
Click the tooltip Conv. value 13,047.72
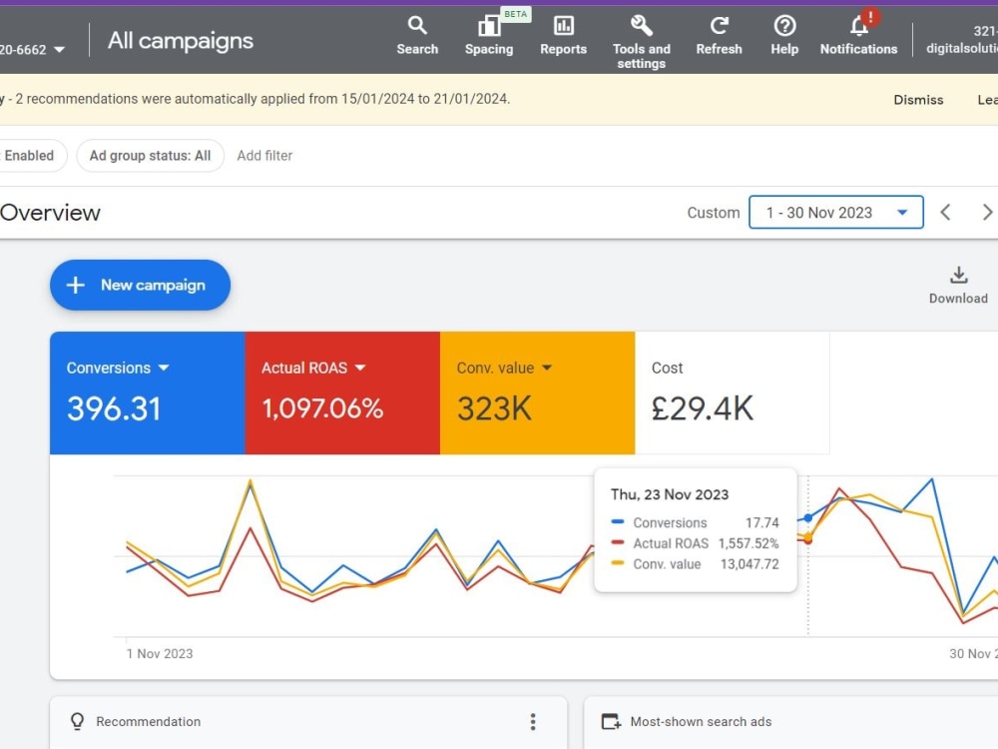pos(749,564)
